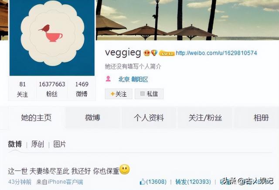The height and width of the screenshot is (190, 279).
Task: Open the 个人资料 tab
Action: point(149,118)
